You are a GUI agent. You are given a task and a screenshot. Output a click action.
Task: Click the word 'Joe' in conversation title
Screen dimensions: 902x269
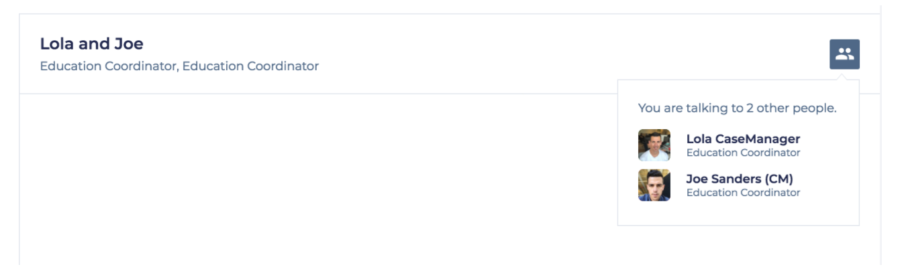(x=129, y=44)
